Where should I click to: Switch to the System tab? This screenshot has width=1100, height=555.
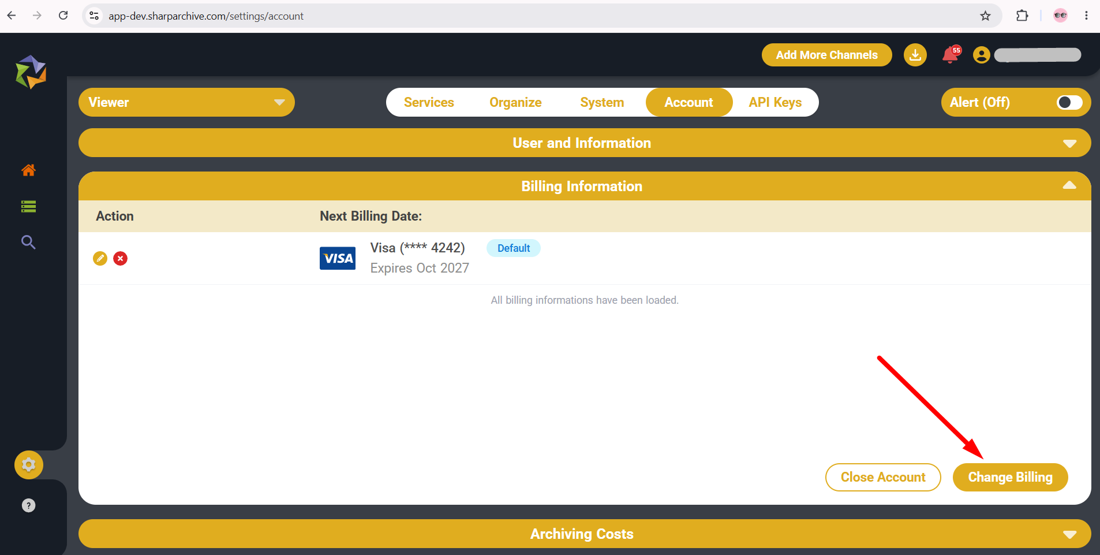602,102
